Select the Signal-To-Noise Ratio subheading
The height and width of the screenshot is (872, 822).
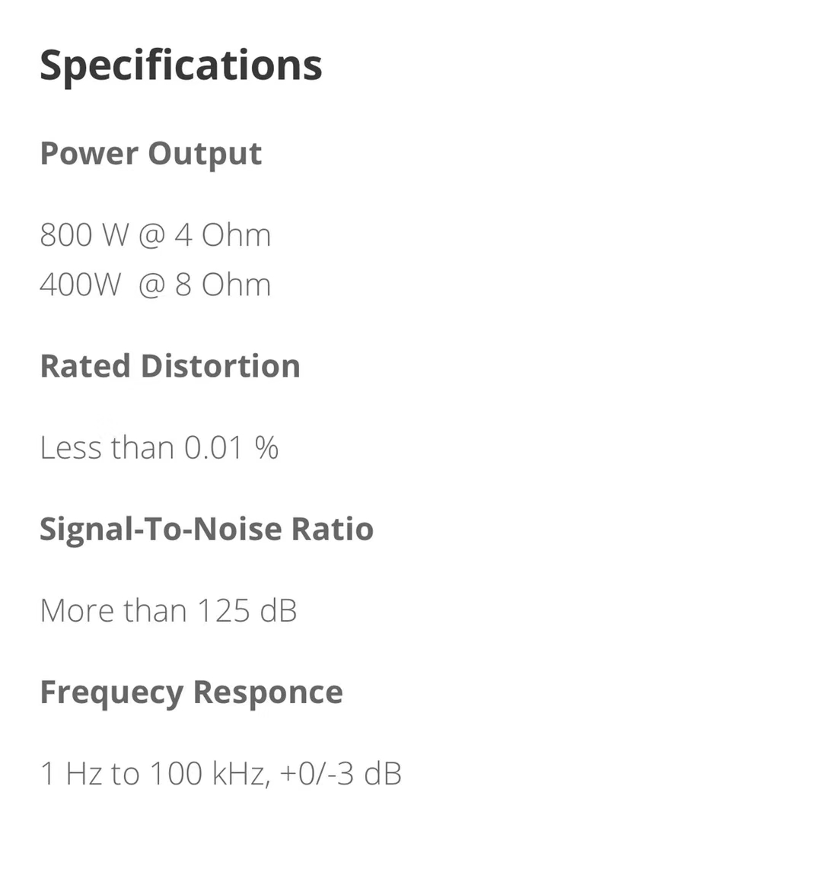[x=207, y=530]
